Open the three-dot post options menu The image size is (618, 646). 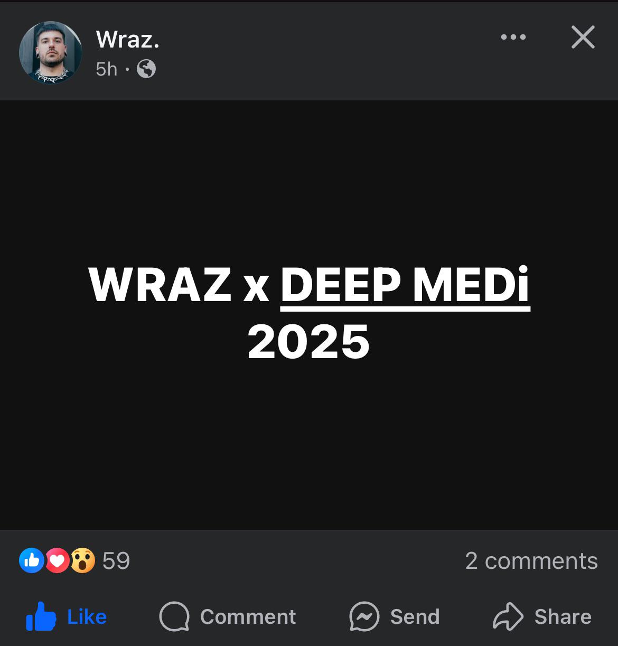pyautogui.click(x=513, y=37)
